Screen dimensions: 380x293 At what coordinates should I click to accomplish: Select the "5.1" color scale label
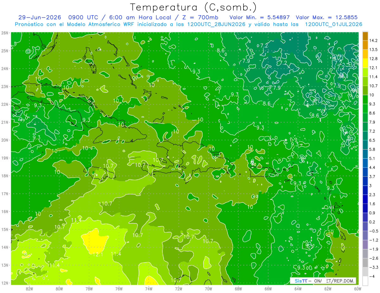coord(372,158)
